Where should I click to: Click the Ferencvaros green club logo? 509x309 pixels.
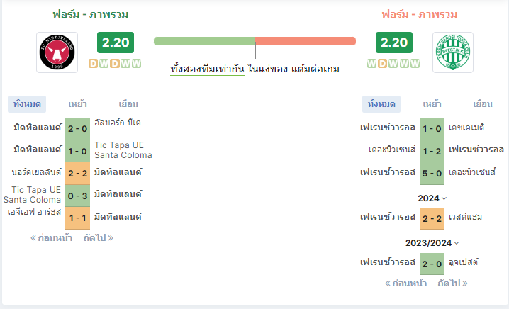[x=453, y=52]
